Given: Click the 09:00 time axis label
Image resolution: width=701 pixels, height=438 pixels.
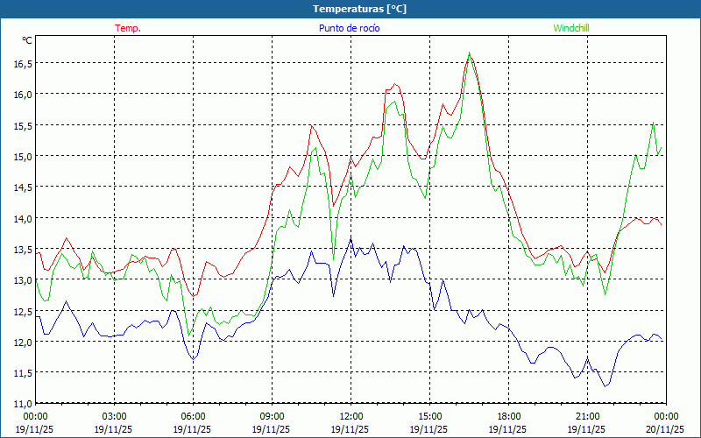Looking at the screenshot, I should click(272, 416).
